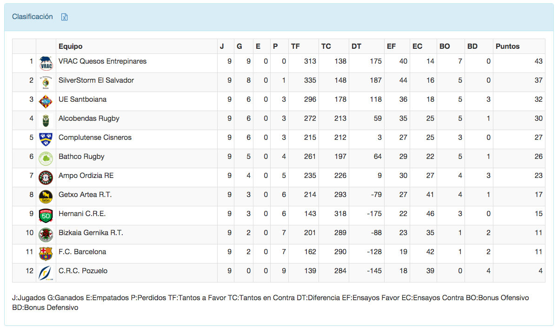Click the C.R.C. Pozuelo team logo
558x329 pixels.
tap(46, 271)
